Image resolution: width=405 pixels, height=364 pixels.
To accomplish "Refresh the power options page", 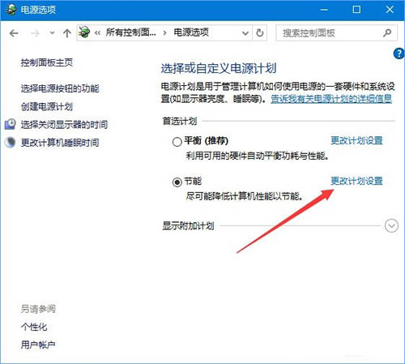I will 259,33.
